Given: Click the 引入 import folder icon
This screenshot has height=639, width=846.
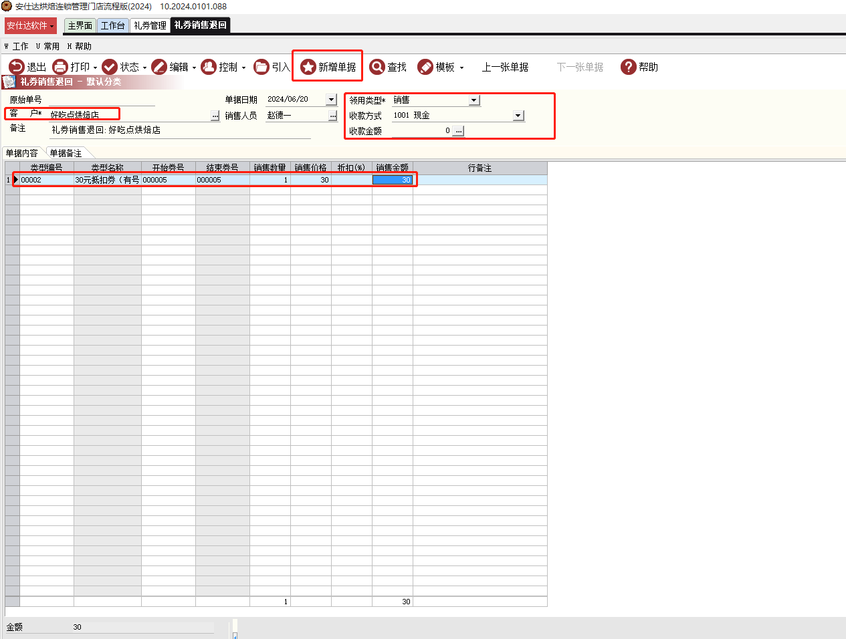Looking at the screenshot, I should (x=261, y=67).
